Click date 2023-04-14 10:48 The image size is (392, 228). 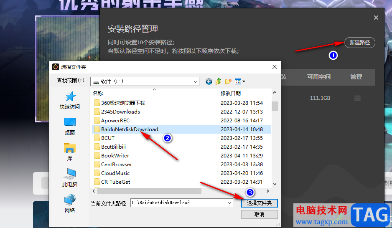click(242, 129)
